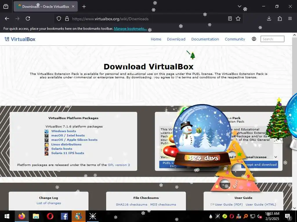Screen dimensions: 297x222
Task: Click Accept and download button
Action: (260, 164)
